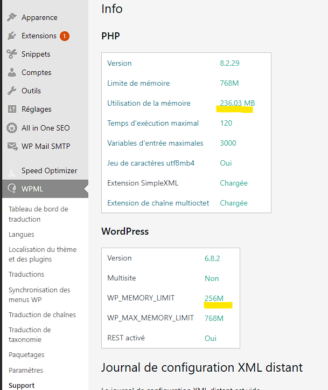Click the PHP memory limit value 768M
The height and width of the screenshot is (390, 328).
(229, 83)
